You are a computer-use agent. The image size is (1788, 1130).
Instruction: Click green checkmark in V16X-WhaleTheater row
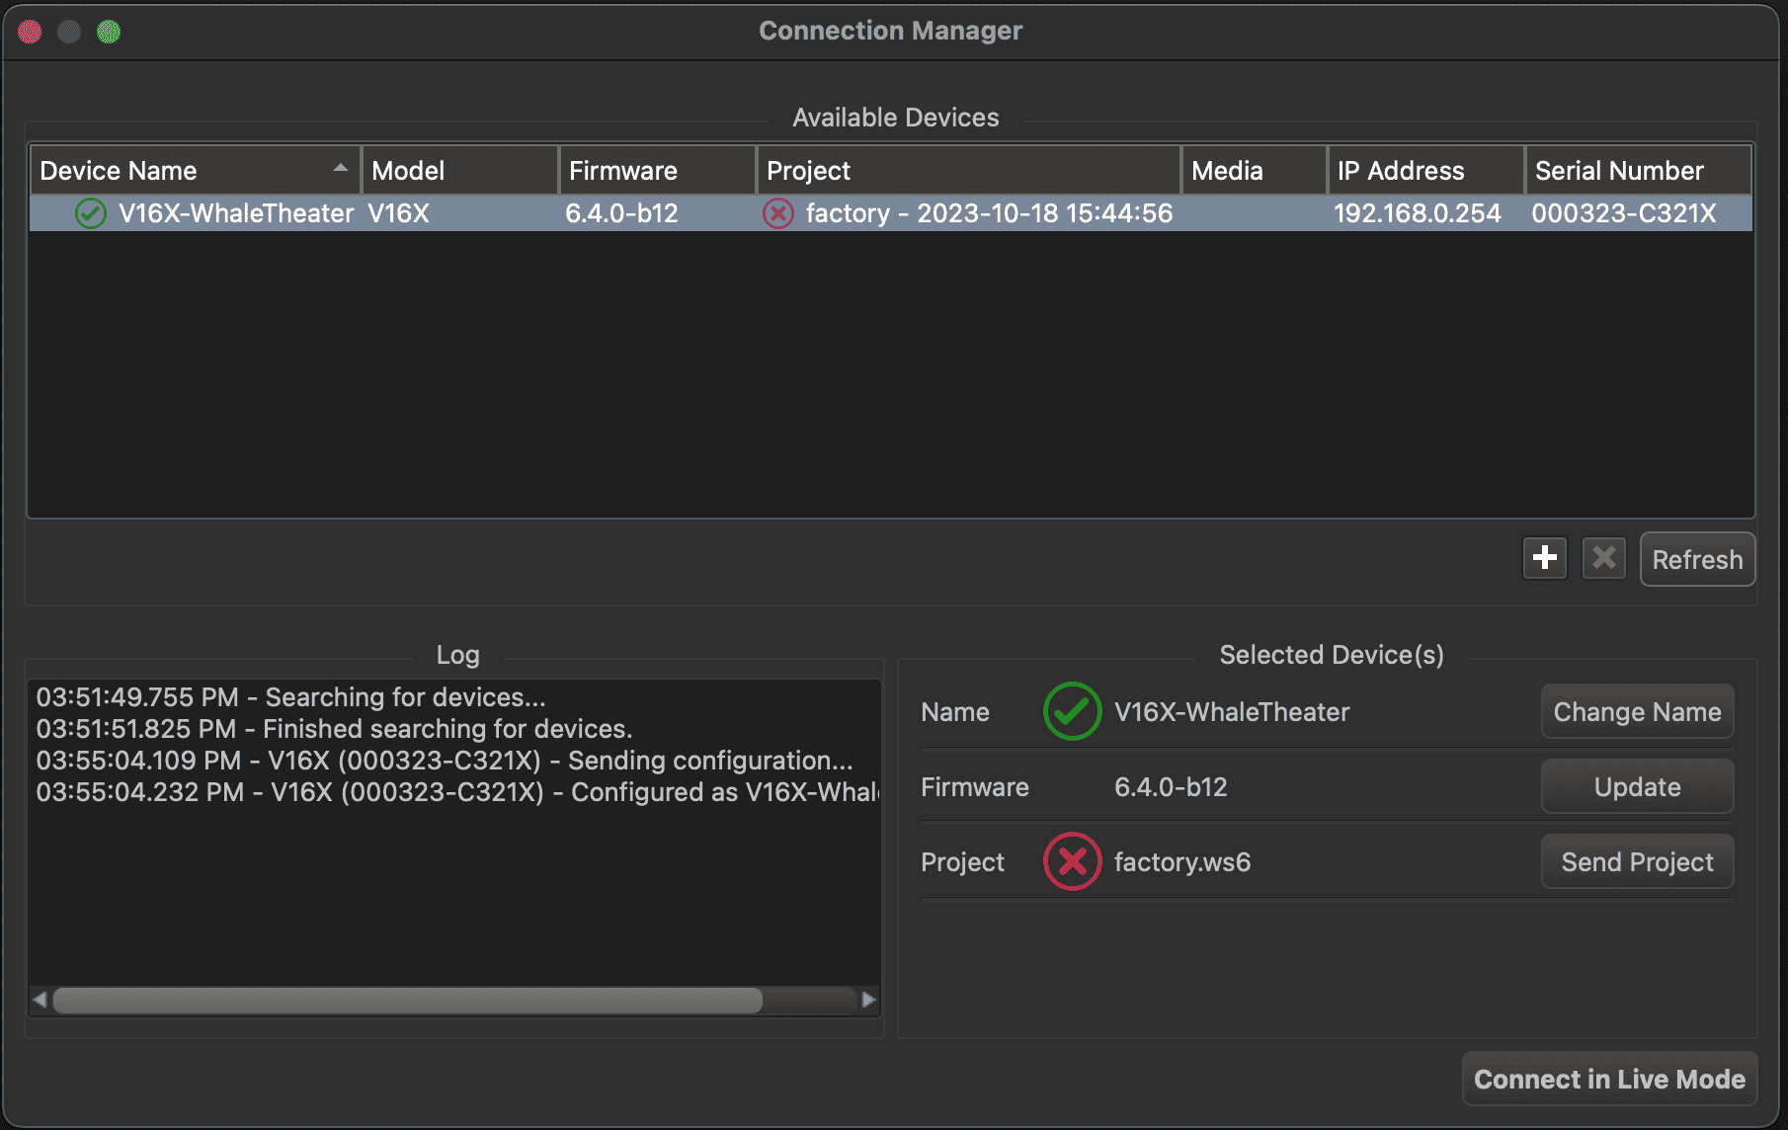91,213
